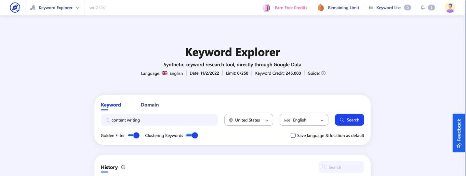Screen dimensions: 466x176
Task: Open the Feedback side tab
Action: pyautogui.click(x=459, y=133)
